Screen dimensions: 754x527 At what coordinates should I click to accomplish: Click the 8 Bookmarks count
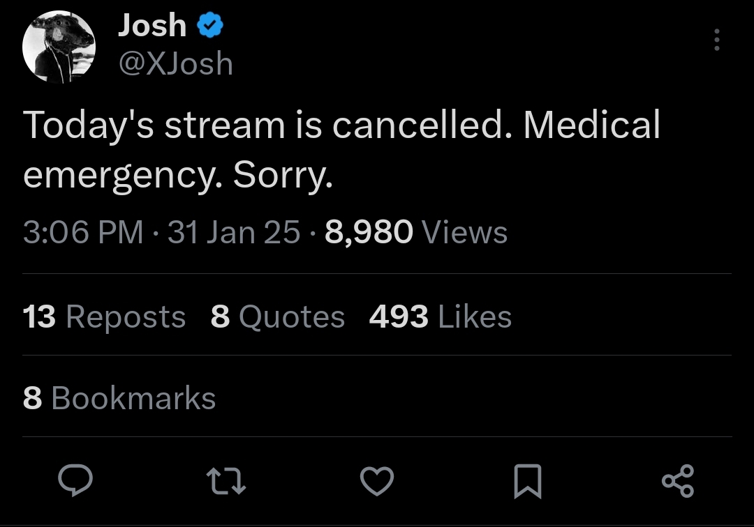tap(119, 399)
